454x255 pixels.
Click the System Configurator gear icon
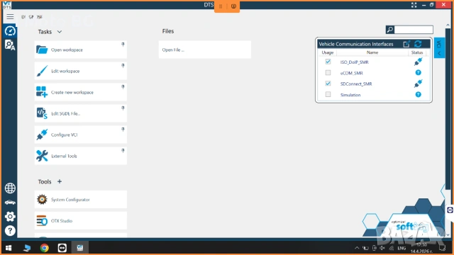42,199
